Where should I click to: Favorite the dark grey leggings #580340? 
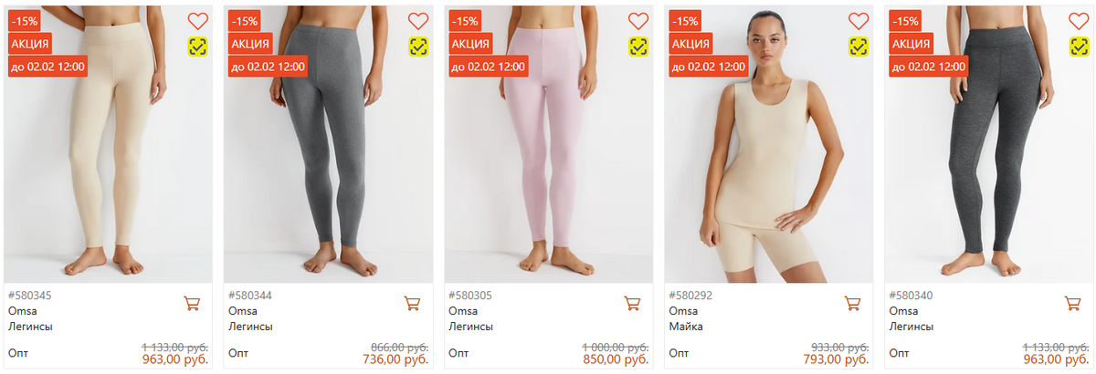pos(1079,21)
